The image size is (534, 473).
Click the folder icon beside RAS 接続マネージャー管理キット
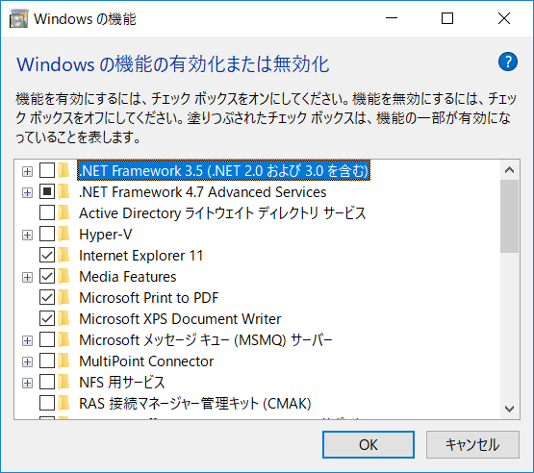point(64,403)
